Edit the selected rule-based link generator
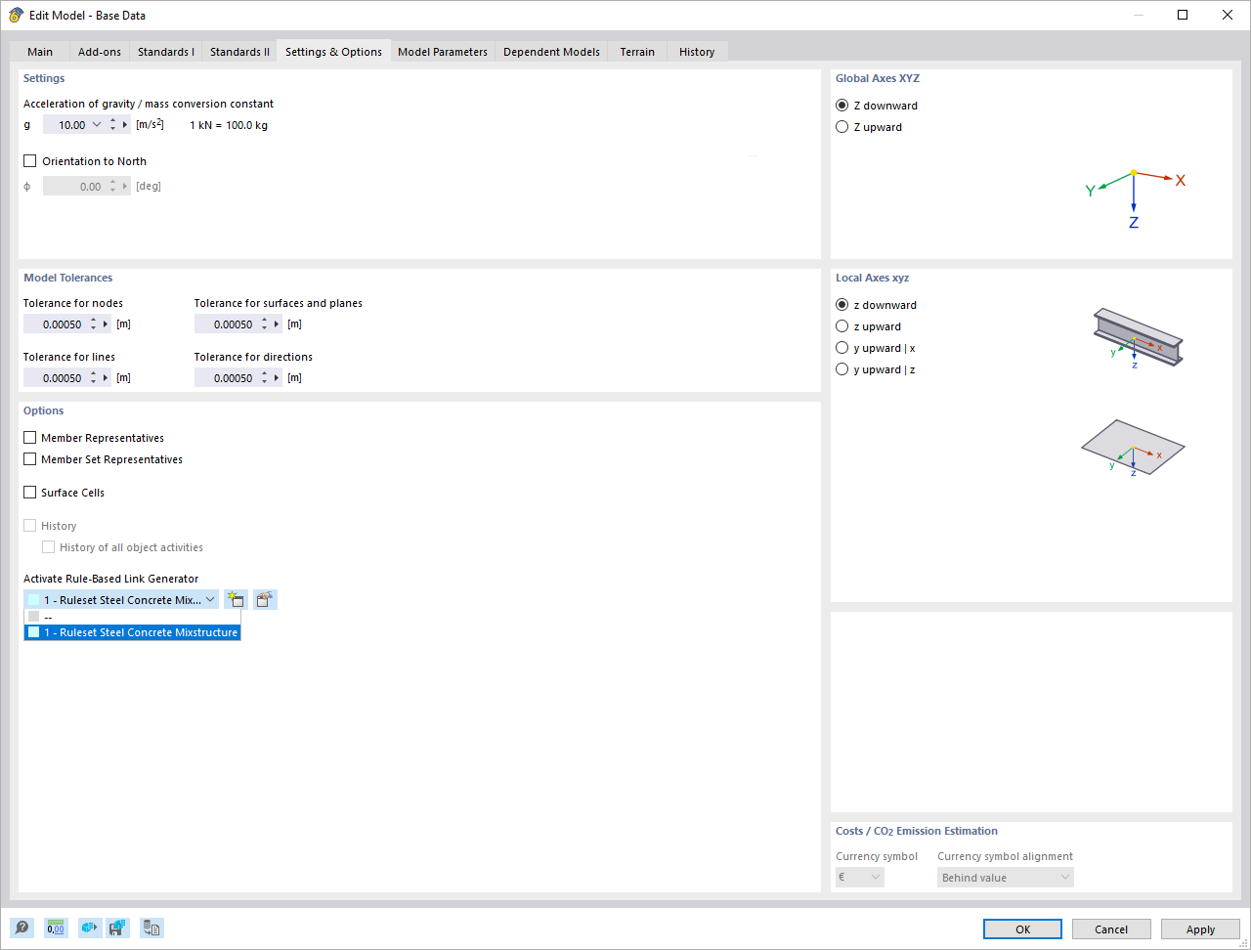 coord(264,599)
